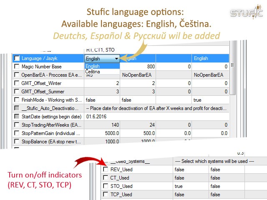Tick the Language / Jazyk checkbox
267x200 pixels.
pos(17,58)
